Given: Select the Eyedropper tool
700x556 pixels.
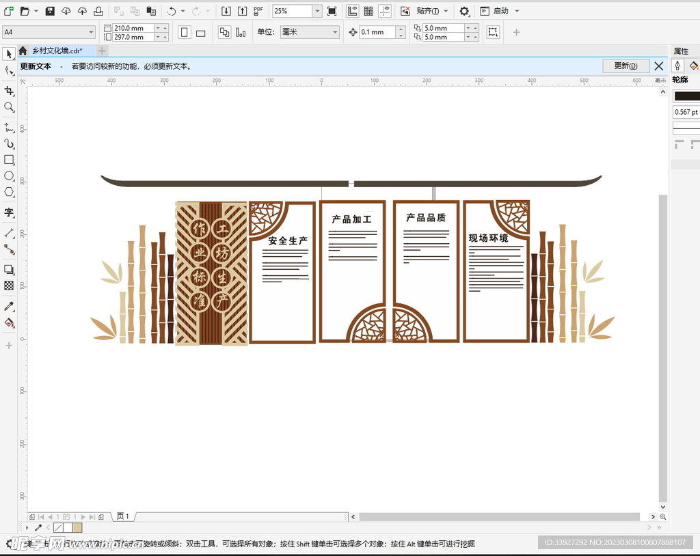Looking at the screenshot, I should (9, 307).
